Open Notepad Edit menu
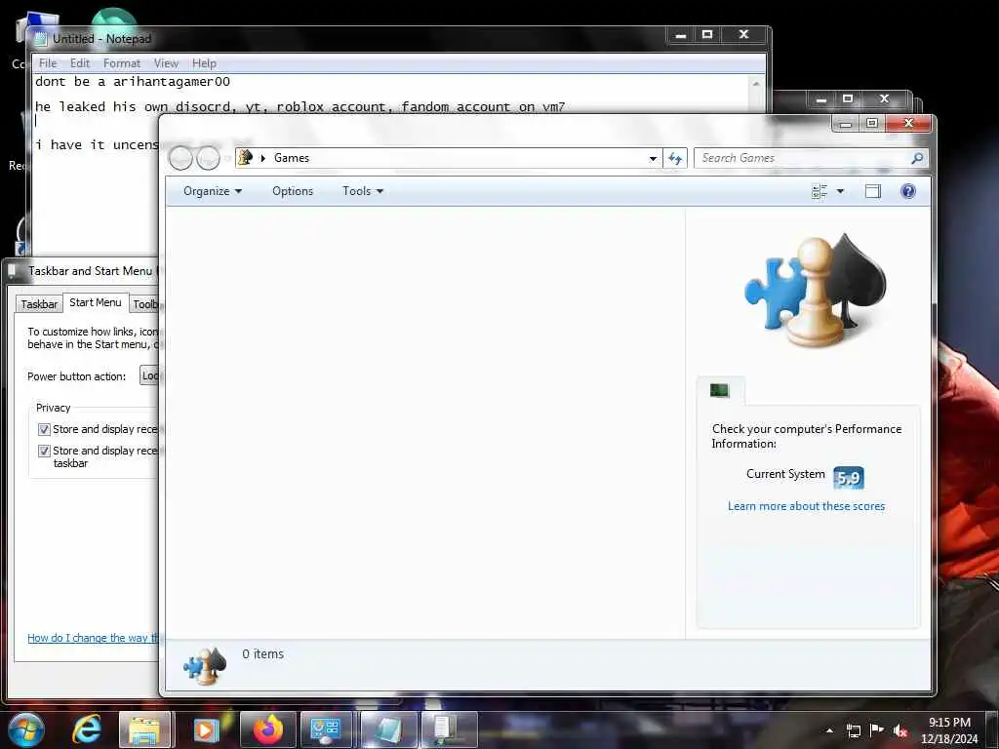 pyautogui.click(x=80, y=63)
